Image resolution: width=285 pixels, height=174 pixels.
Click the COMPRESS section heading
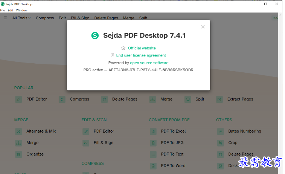point(93,163)
